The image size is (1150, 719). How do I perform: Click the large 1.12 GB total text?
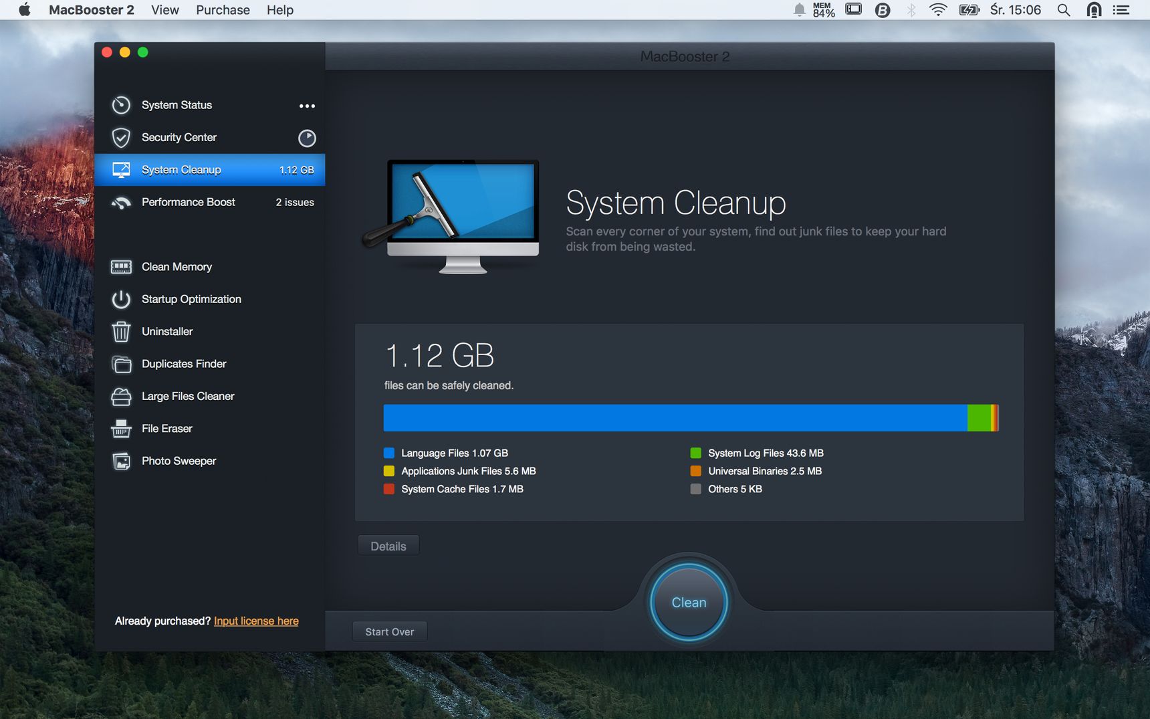[439, 356]
